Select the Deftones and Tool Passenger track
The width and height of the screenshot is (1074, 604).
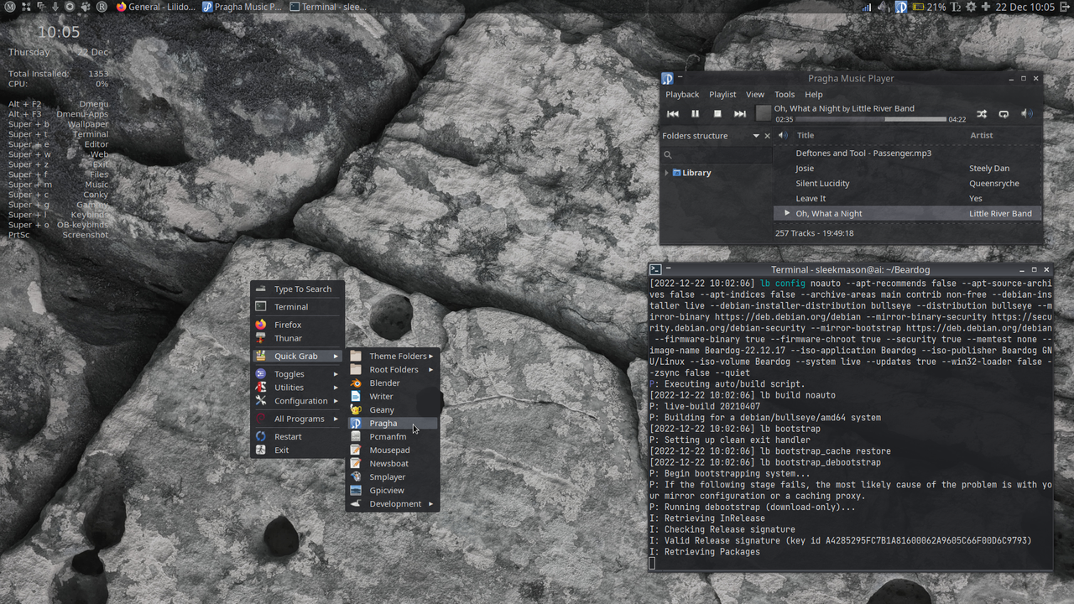[908, 154]
